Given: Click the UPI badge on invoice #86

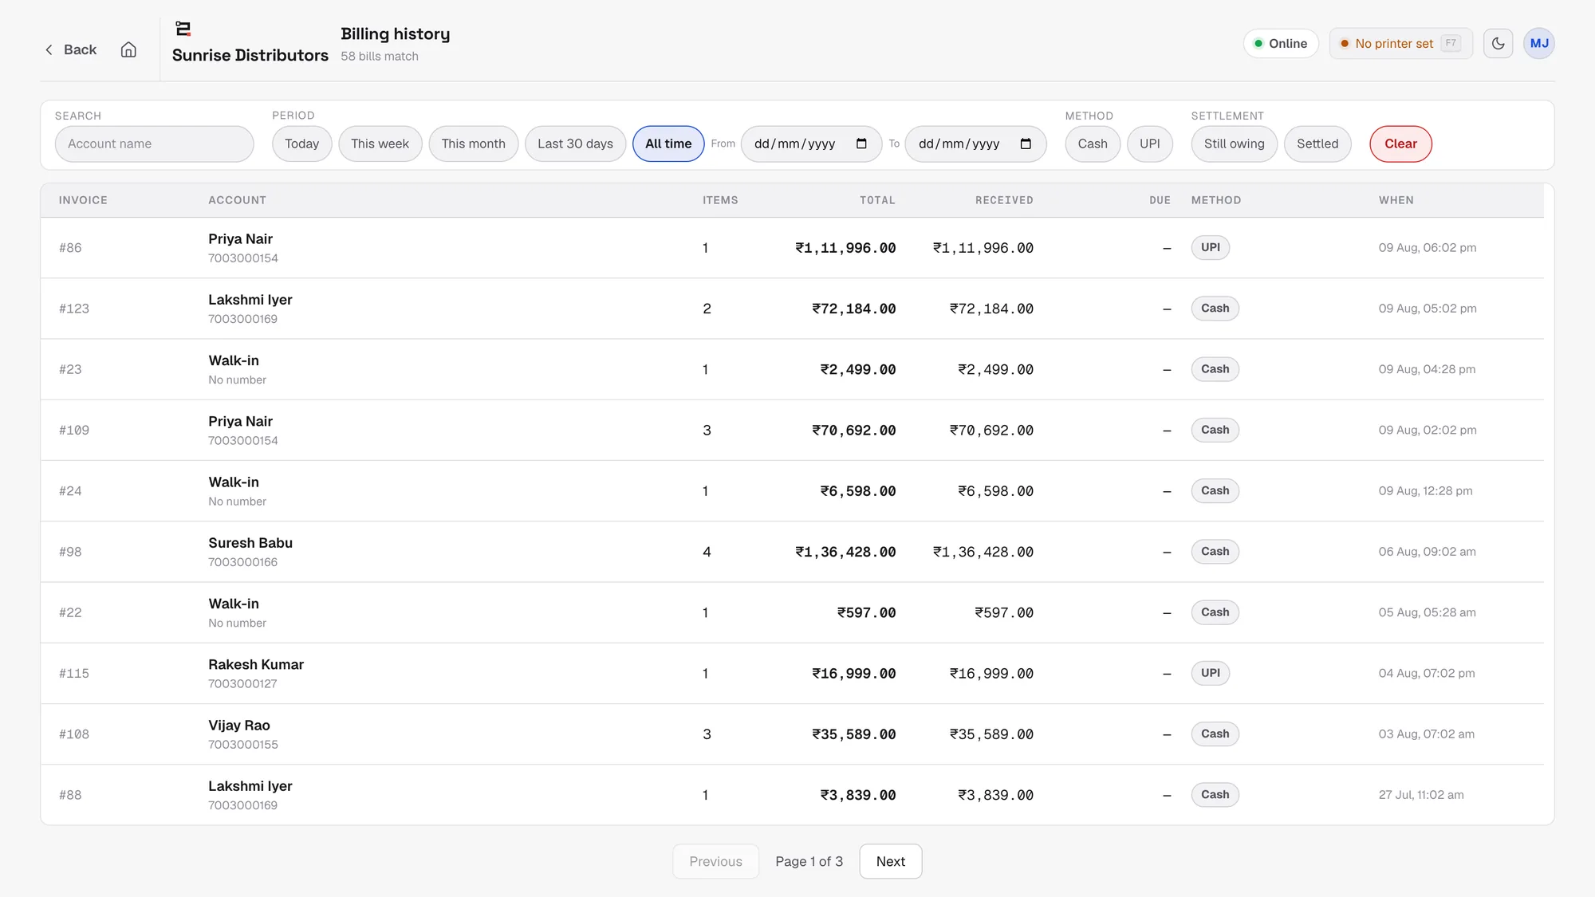Looking at the screenshot, I should click(x=1210, y=247).
